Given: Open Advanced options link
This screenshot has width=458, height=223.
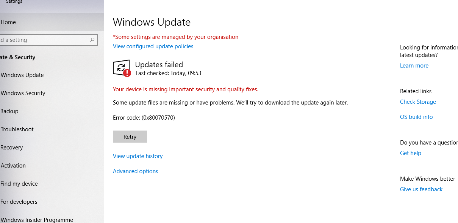Looking at the screenshot, I should click(x=136, y=171).
